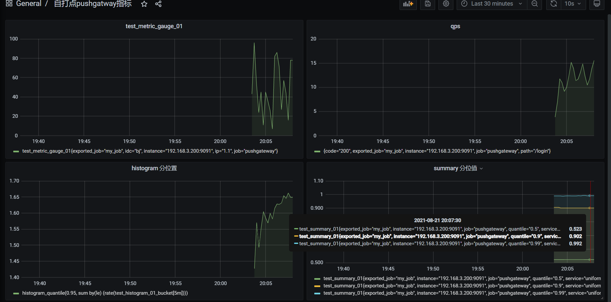611x302 pixels.
Task: Open the summary 分位值 panel title menu
Action: click(455, 168)
